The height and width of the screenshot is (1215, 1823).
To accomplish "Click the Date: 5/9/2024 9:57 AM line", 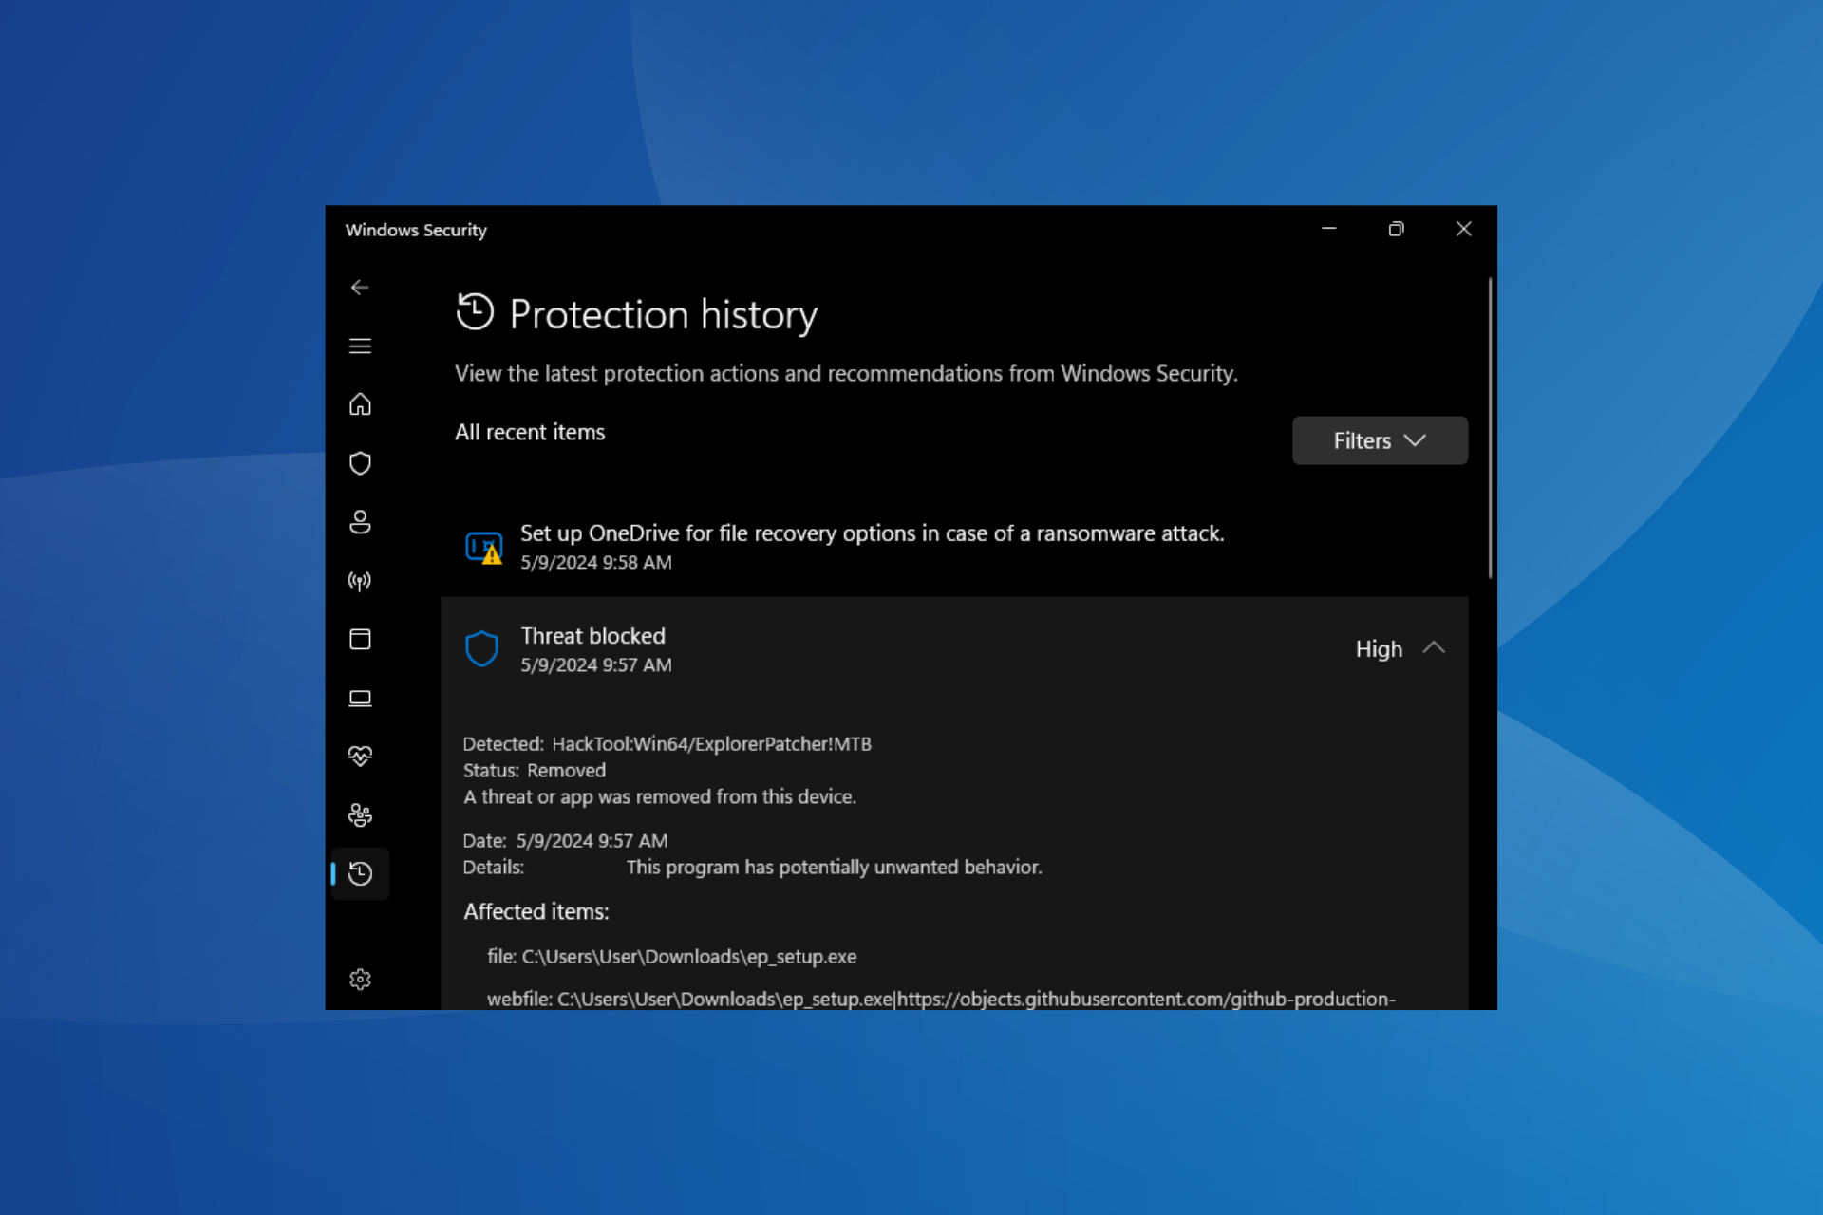I will coord(565,841).
